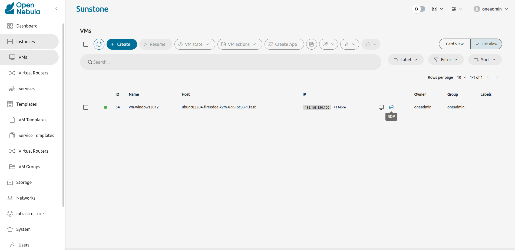Image resolution: width=515 pixels, height=250 pixels.
Task: Click the Create VM button
Action: pos(122,44)
